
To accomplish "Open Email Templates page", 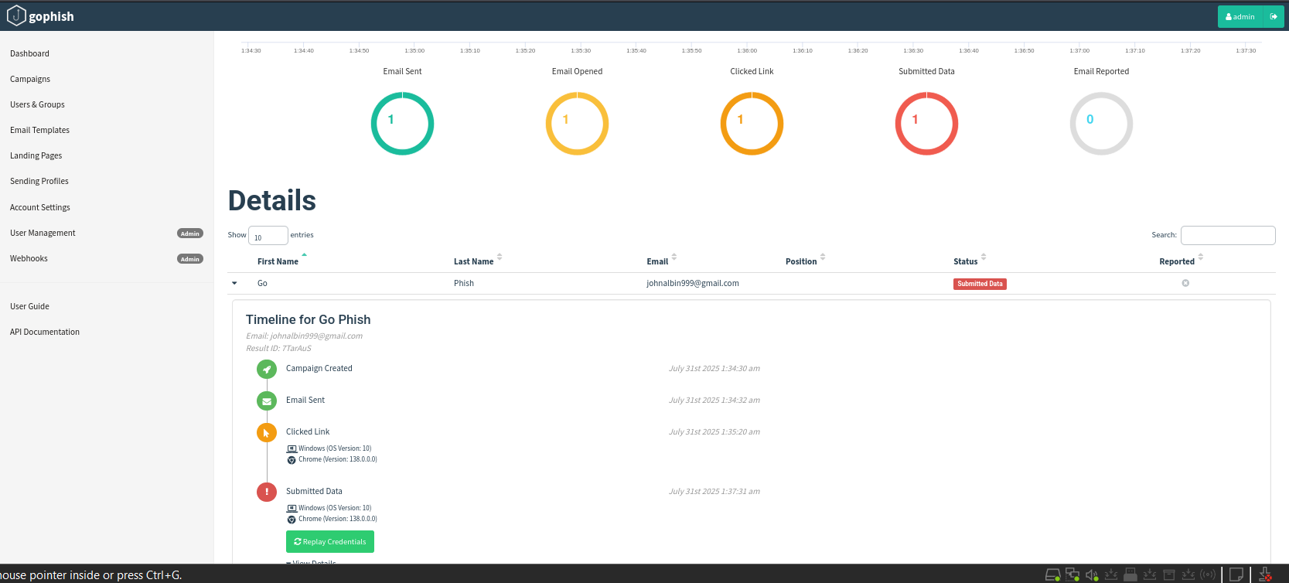I will [x=39, y=130].
